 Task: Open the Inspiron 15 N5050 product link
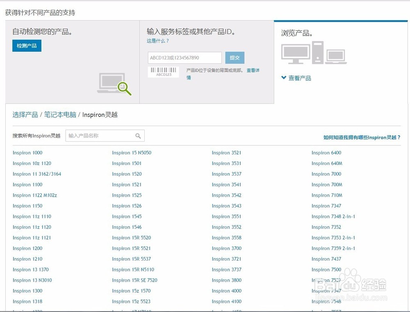[x=131, y=152]
